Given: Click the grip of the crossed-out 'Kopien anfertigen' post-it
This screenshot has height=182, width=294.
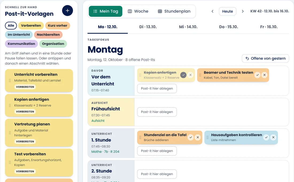Looking at the screenshot, I should pos(140,75).
